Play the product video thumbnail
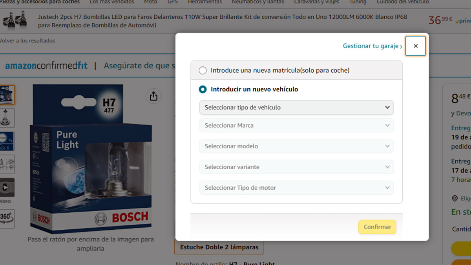Image resolution: width=471 pixels, height=265 pixels. (7, 188)
